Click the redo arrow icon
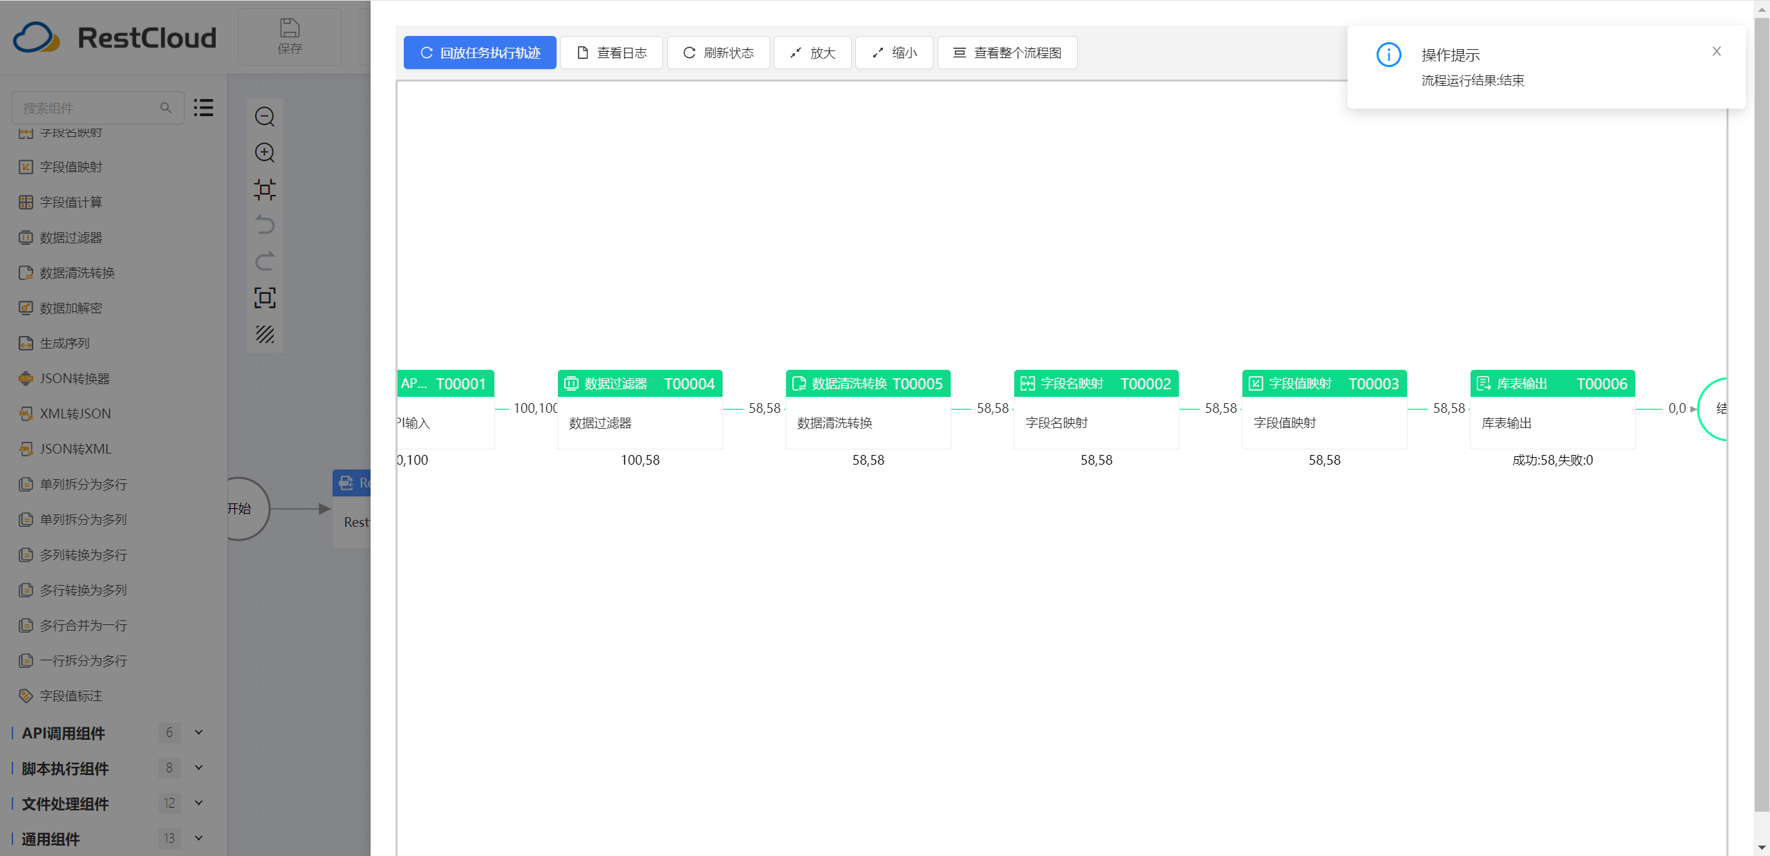Image resolution: width=1770 pixels, height=856 pixels. [x=265, y=261]
